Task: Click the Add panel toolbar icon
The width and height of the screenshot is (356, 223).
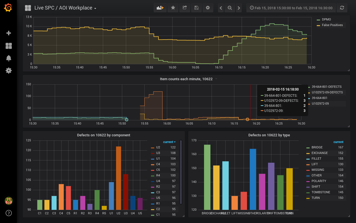Action: 160,8
